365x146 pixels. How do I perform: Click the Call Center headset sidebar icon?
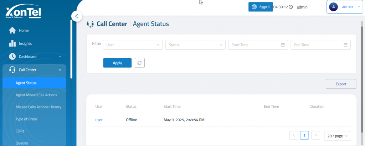click(x=12, y=70)
